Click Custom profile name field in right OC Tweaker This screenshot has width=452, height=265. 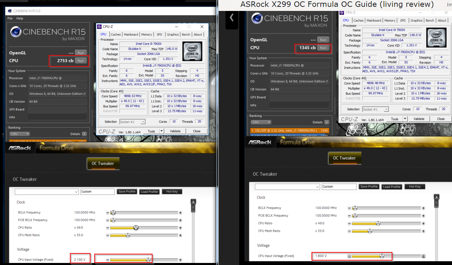[x=339, y=187]
